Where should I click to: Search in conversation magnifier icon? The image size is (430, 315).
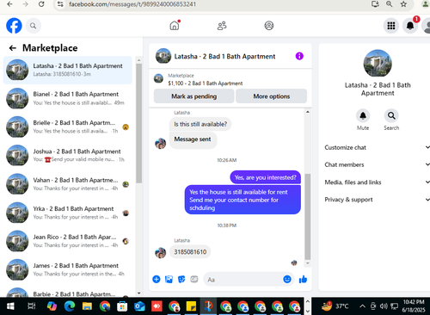391,115
